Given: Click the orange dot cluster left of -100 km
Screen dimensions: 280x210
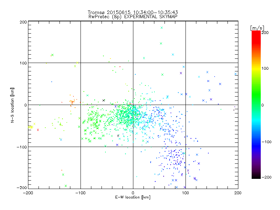Looking at the screenshot, I should (72, 102).
